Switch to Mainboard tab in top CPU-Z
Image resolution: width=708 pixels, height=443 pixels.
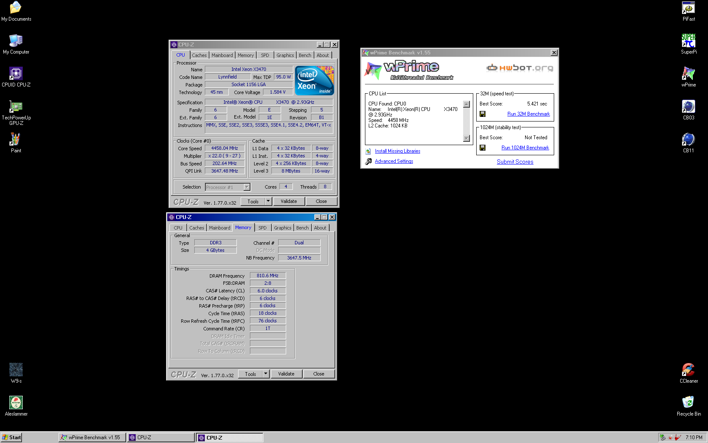click(x=222, y=55)
